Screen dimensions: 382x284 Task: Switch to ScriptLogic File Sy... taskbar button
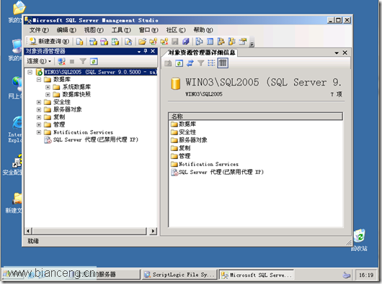point(179,275)
